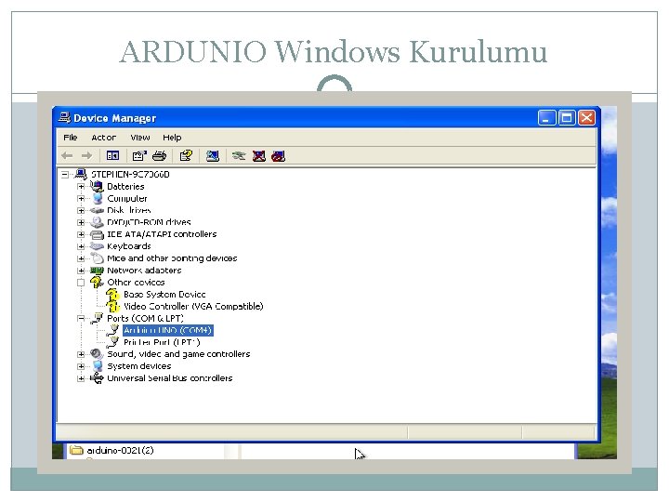Expand Universal Serial Bus controllers
669x502 pixels.
click(x=81, y=377)
